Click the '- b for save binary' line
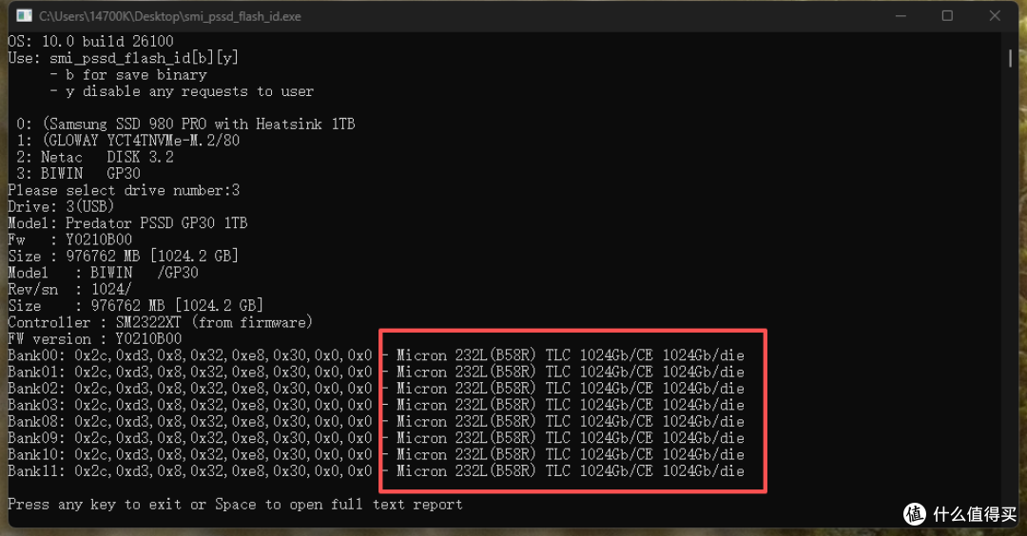Screen dimensions: 1027x536 click(127, 75)
